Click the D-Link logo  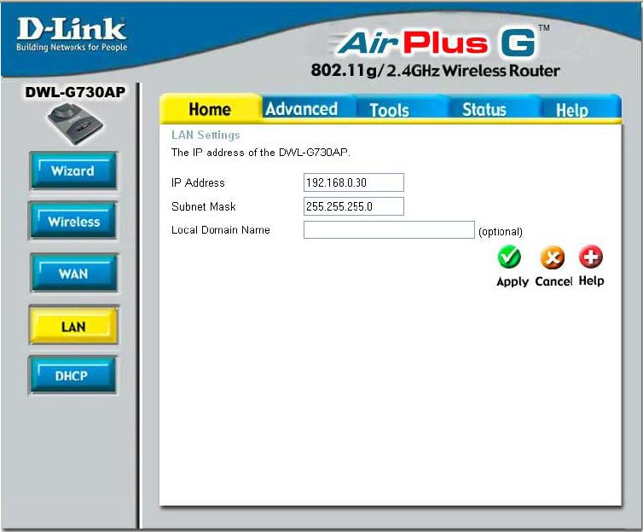pyautogui.click(x=72, y=34)
